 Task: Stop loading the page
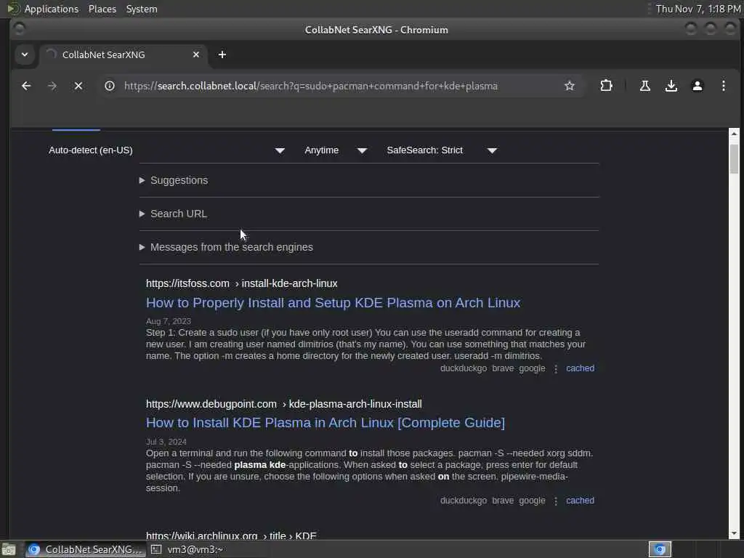click(x=78, y=86)
